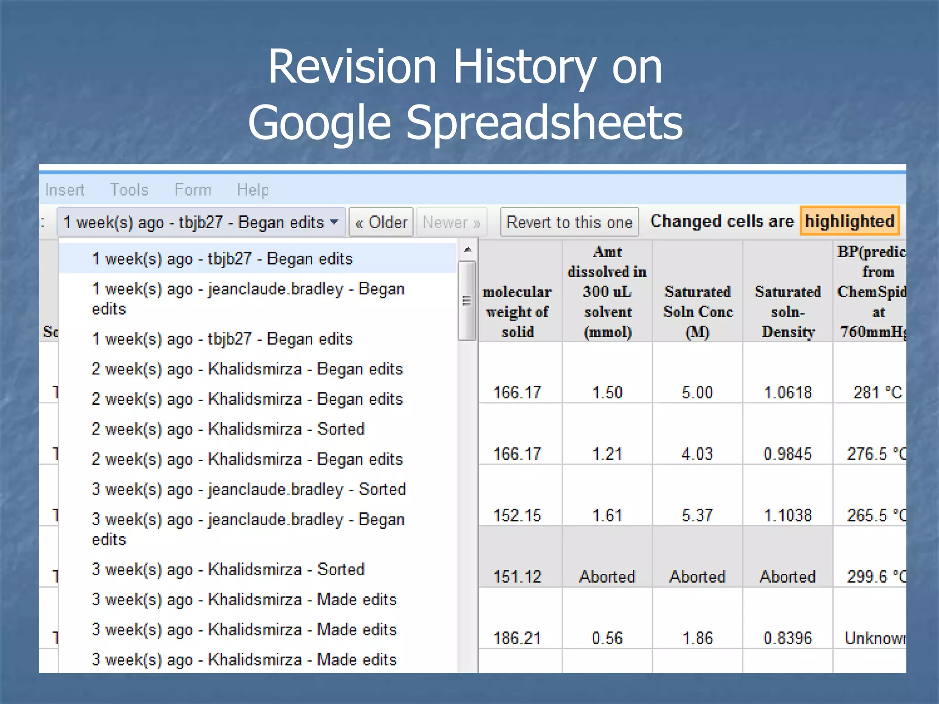The width and height of the screenshot is (939, 704).
Task: Click the Saturated Soln Conc (M) header
Action: coord(697,311)
